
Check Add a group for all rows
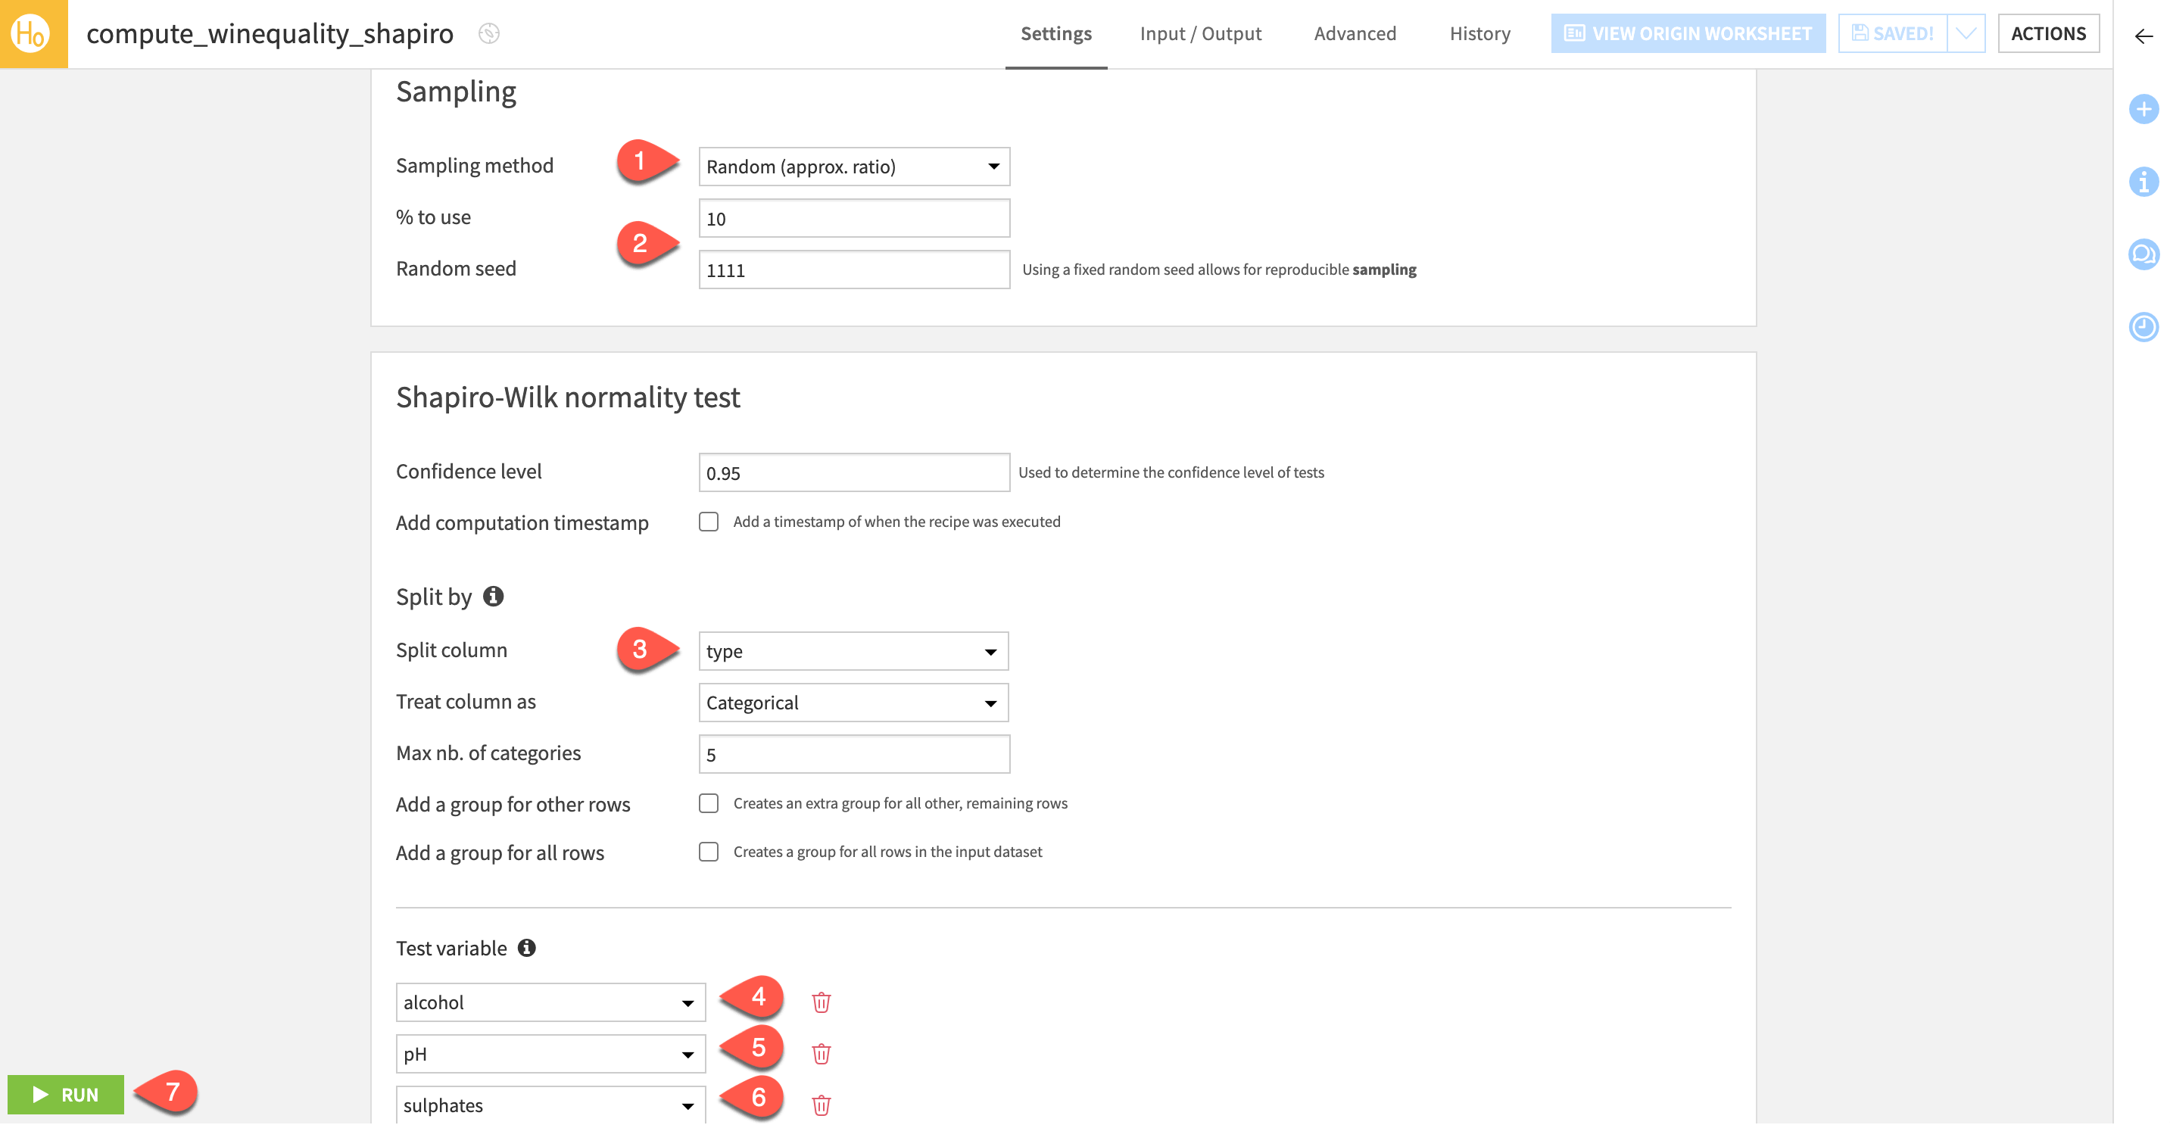coord(709,852)
